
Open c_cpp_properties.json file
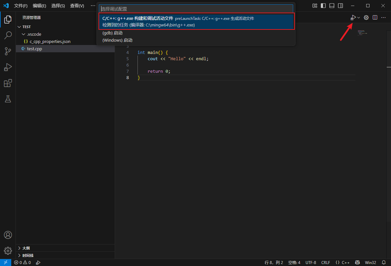[x=65, y=41]
